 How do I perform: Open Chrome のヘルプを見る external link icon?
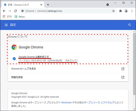coord(123,69)
